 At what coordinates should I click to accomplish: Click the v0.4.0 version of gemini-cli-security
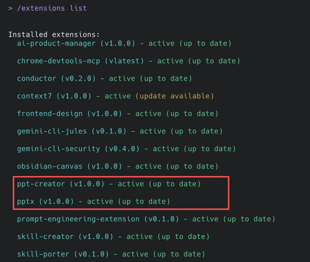[x=122, y=149]
